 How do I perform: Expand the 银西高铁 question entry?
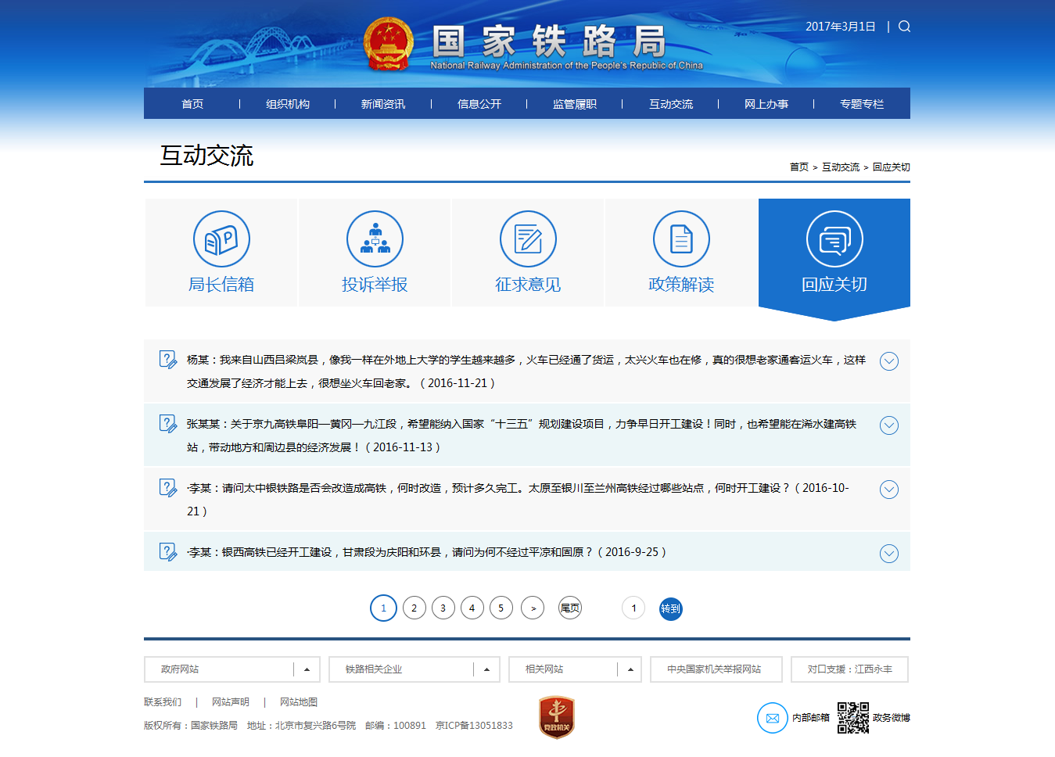(888, 554)
